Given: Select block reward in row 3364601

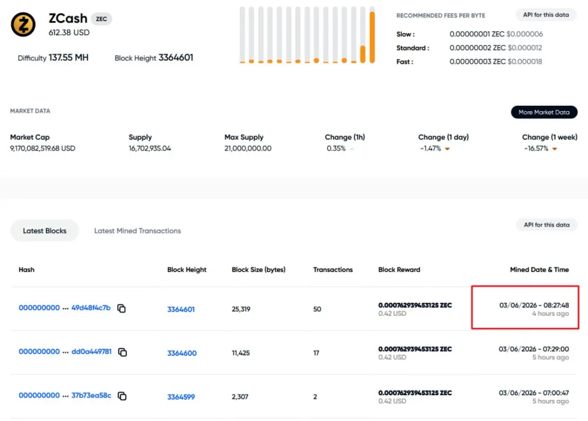Looking at the screenshot, I should (x=415, y=305).
